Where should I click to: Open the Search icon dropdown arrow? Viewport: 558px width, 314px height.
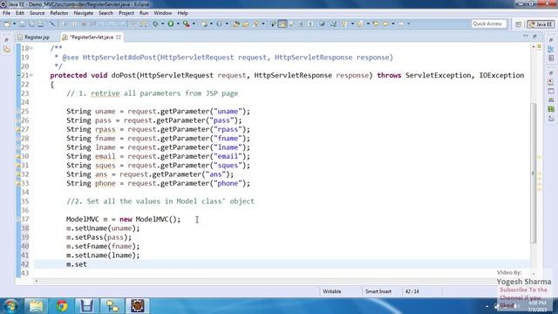263,24
